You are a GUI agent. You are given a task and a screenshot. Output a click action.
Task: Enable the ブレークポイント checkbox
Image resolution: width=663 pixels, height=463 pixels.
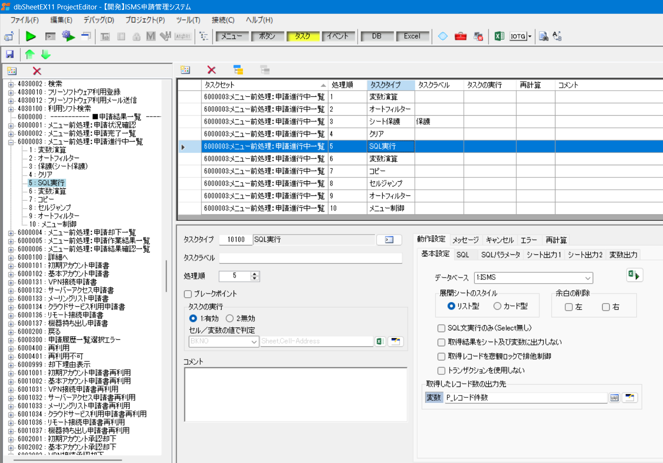pyautogui.click(x=188, y=294)
